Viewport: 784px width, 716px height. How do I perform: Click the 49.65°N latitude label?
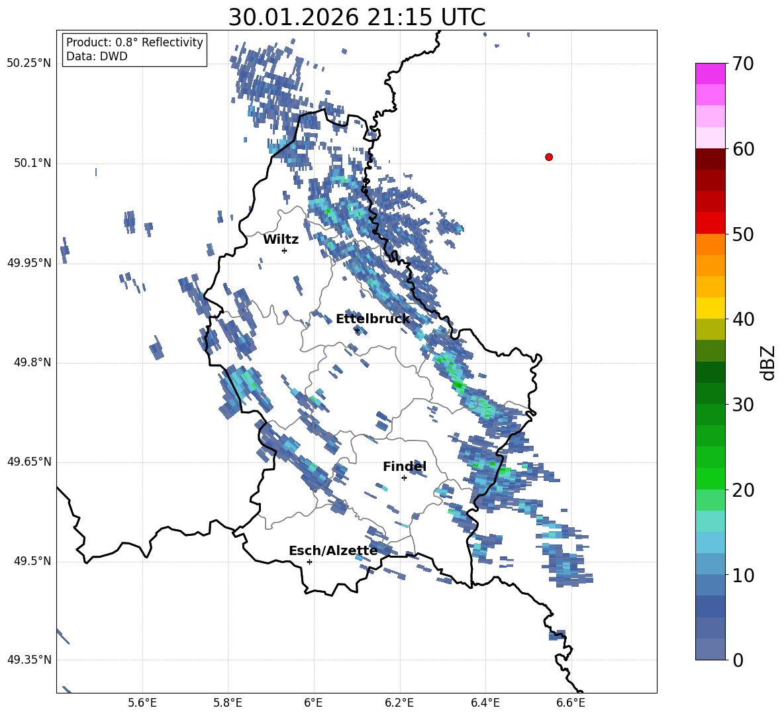(x=29, y=462)
